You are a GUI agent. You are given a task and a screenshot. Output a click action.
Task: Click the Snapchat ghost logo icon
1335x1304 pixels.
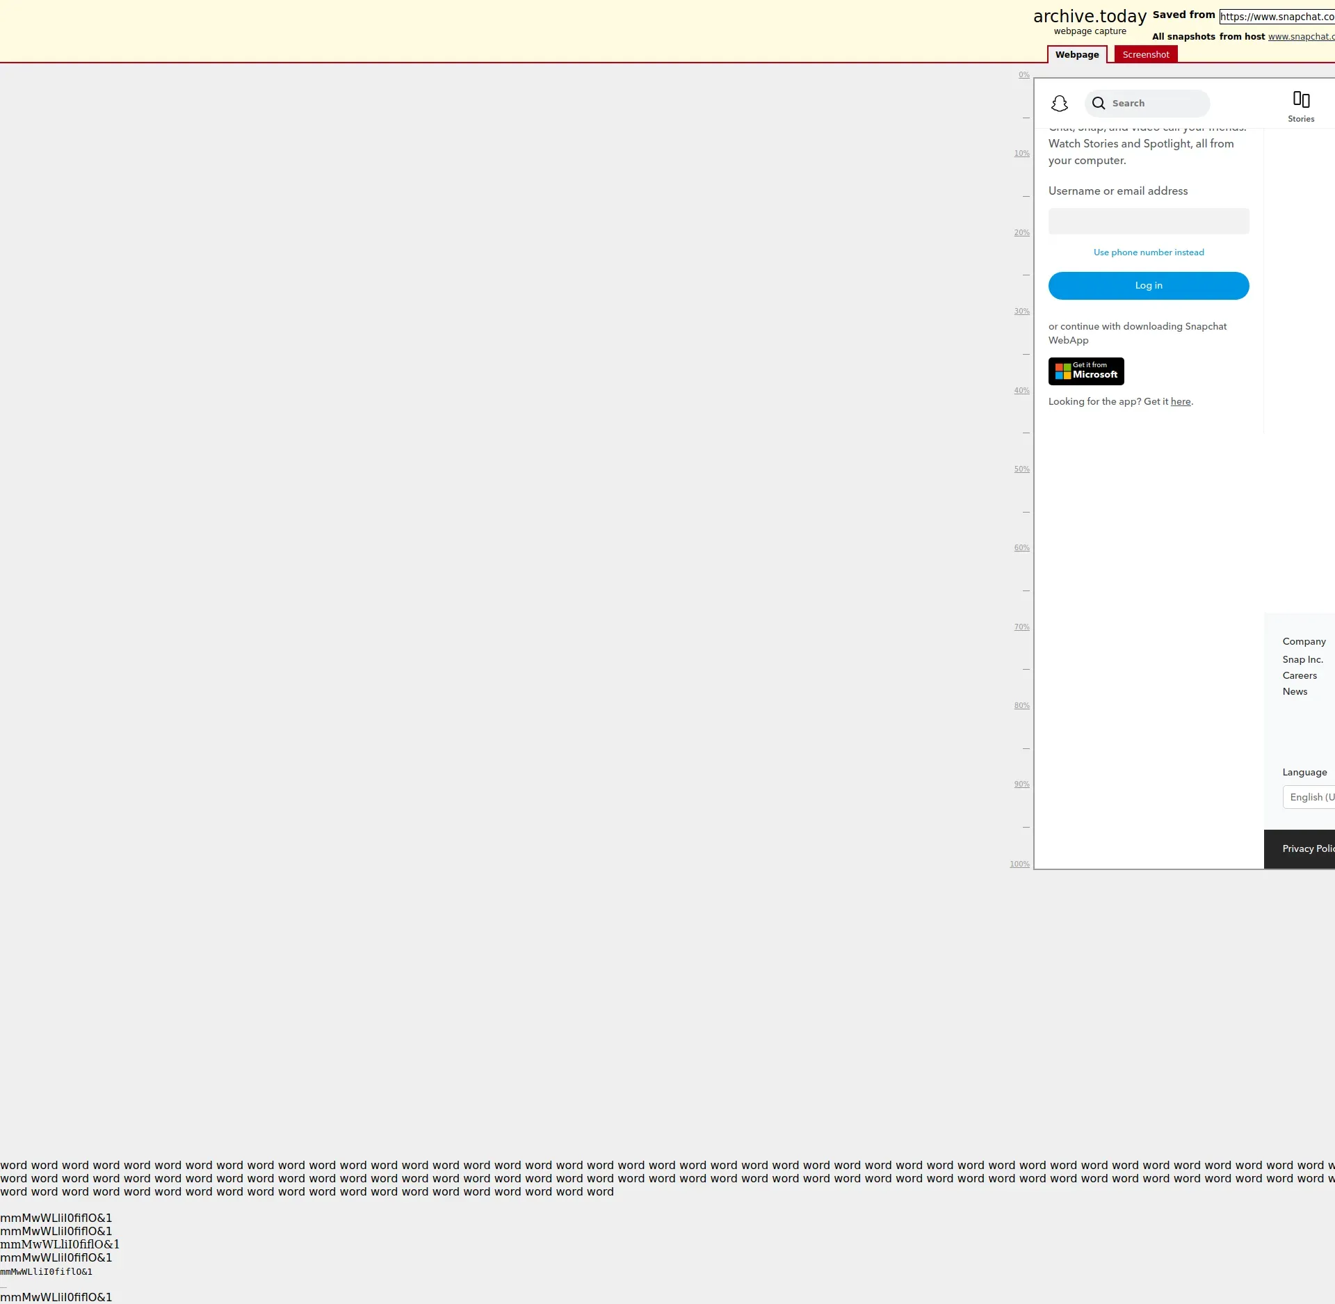click(1059, 104)
